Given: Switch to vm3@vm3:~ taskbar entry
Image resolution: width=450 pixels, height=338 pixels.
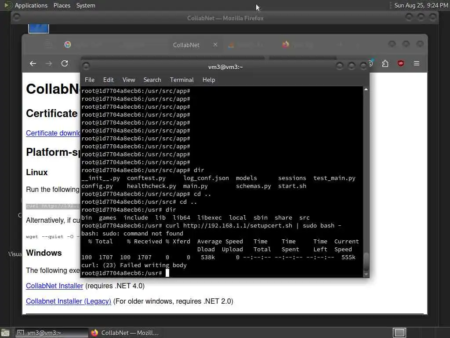Looking at the screenshot, I should pyautogui.click(x=51, y=333).
